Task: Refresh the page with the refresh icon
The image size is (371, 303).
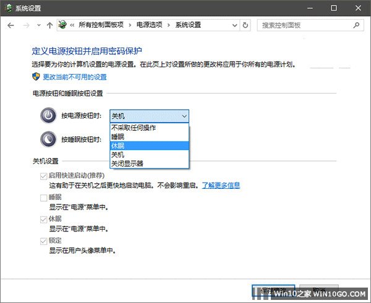Action: click(x=245, y=25)
